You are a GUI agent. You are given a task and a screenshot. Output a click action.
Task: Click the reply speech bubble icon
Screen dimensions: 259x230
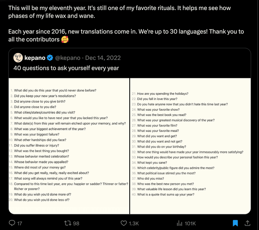(12, 223)
